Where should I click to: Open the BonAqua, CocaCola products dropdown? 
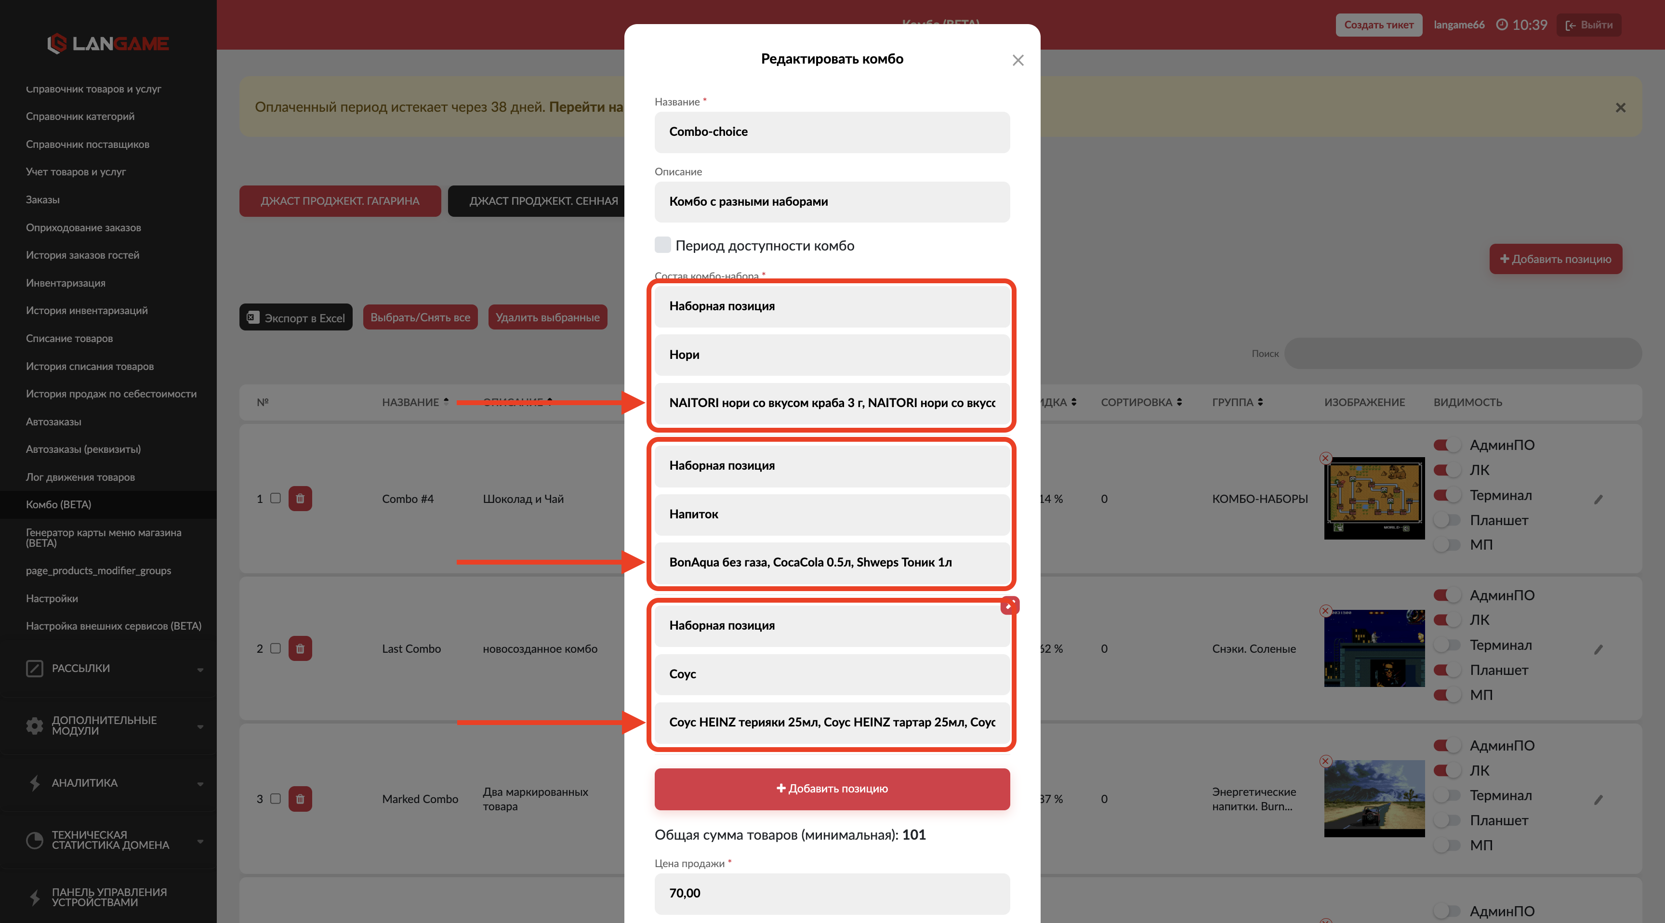pos(832,562)
